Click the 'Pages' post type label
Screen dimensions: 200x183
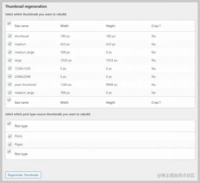coord(19,144)
